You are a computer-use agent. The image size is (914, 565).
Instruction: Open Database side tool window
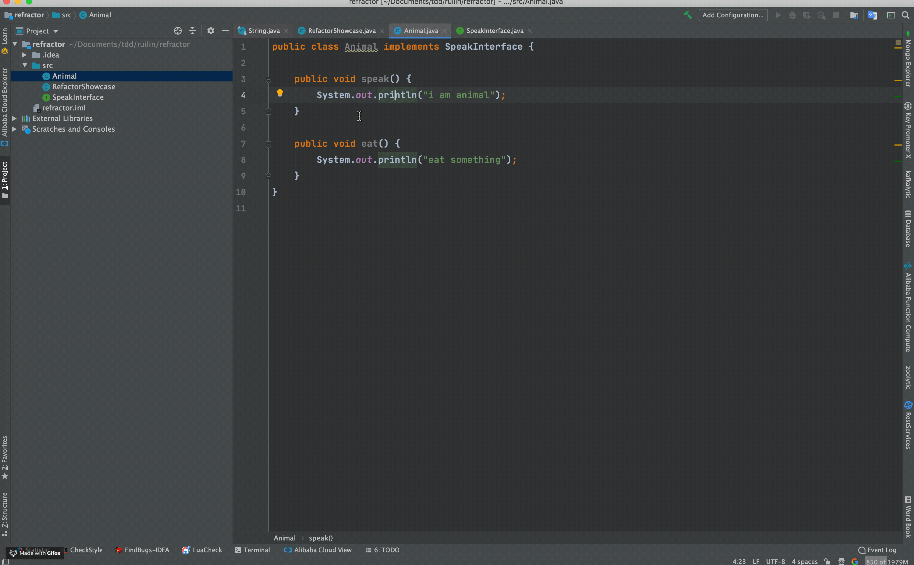tap(908, 229)
